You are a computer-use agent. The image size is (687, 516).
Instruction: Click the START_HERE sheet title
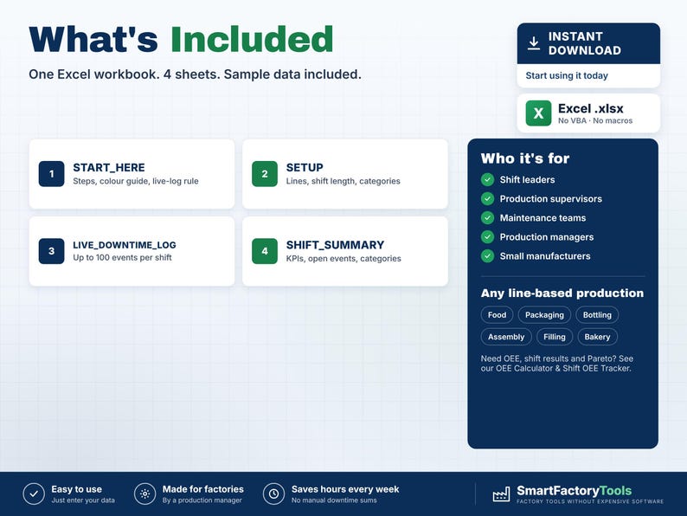tap(109, 167)
